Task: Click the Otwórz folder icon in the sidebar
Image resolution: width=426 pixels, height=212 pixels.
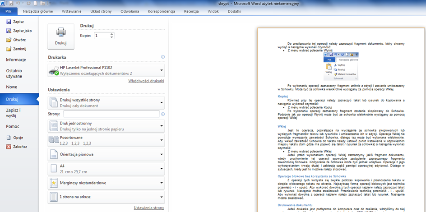Action: pos(9,40)
